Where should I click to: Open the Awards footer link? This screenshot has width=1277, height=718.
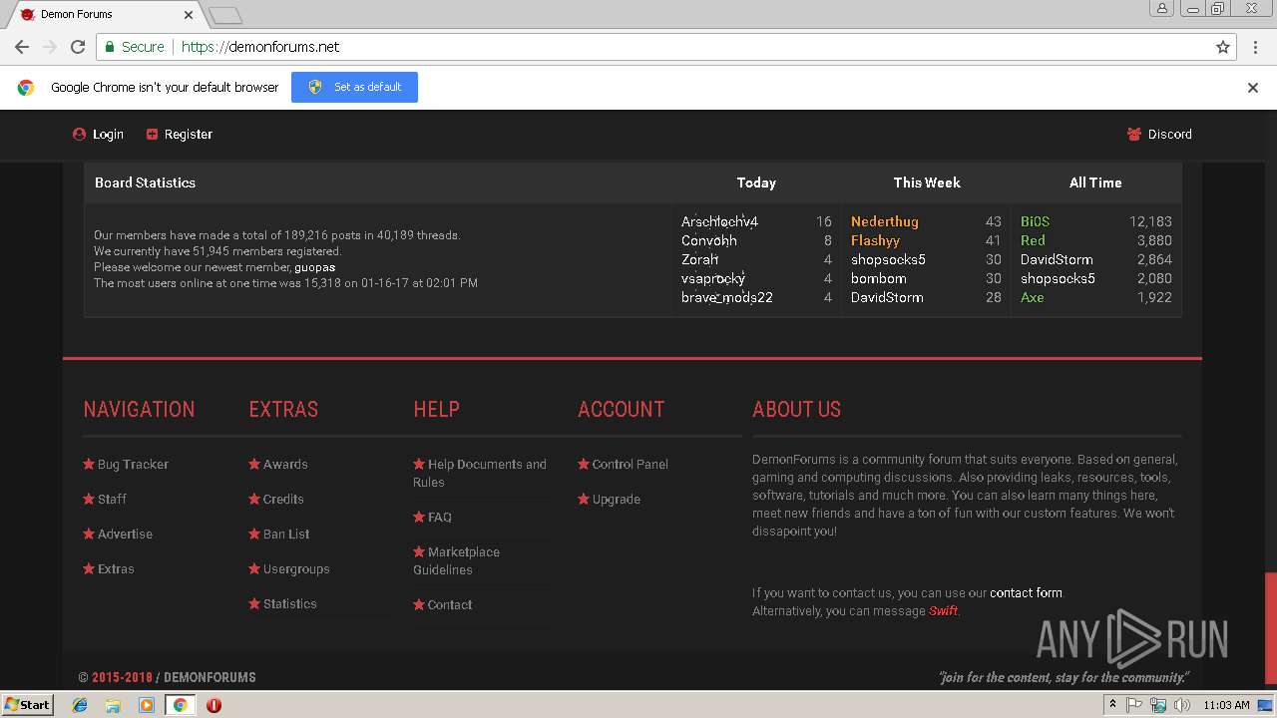tap(285, 464)
